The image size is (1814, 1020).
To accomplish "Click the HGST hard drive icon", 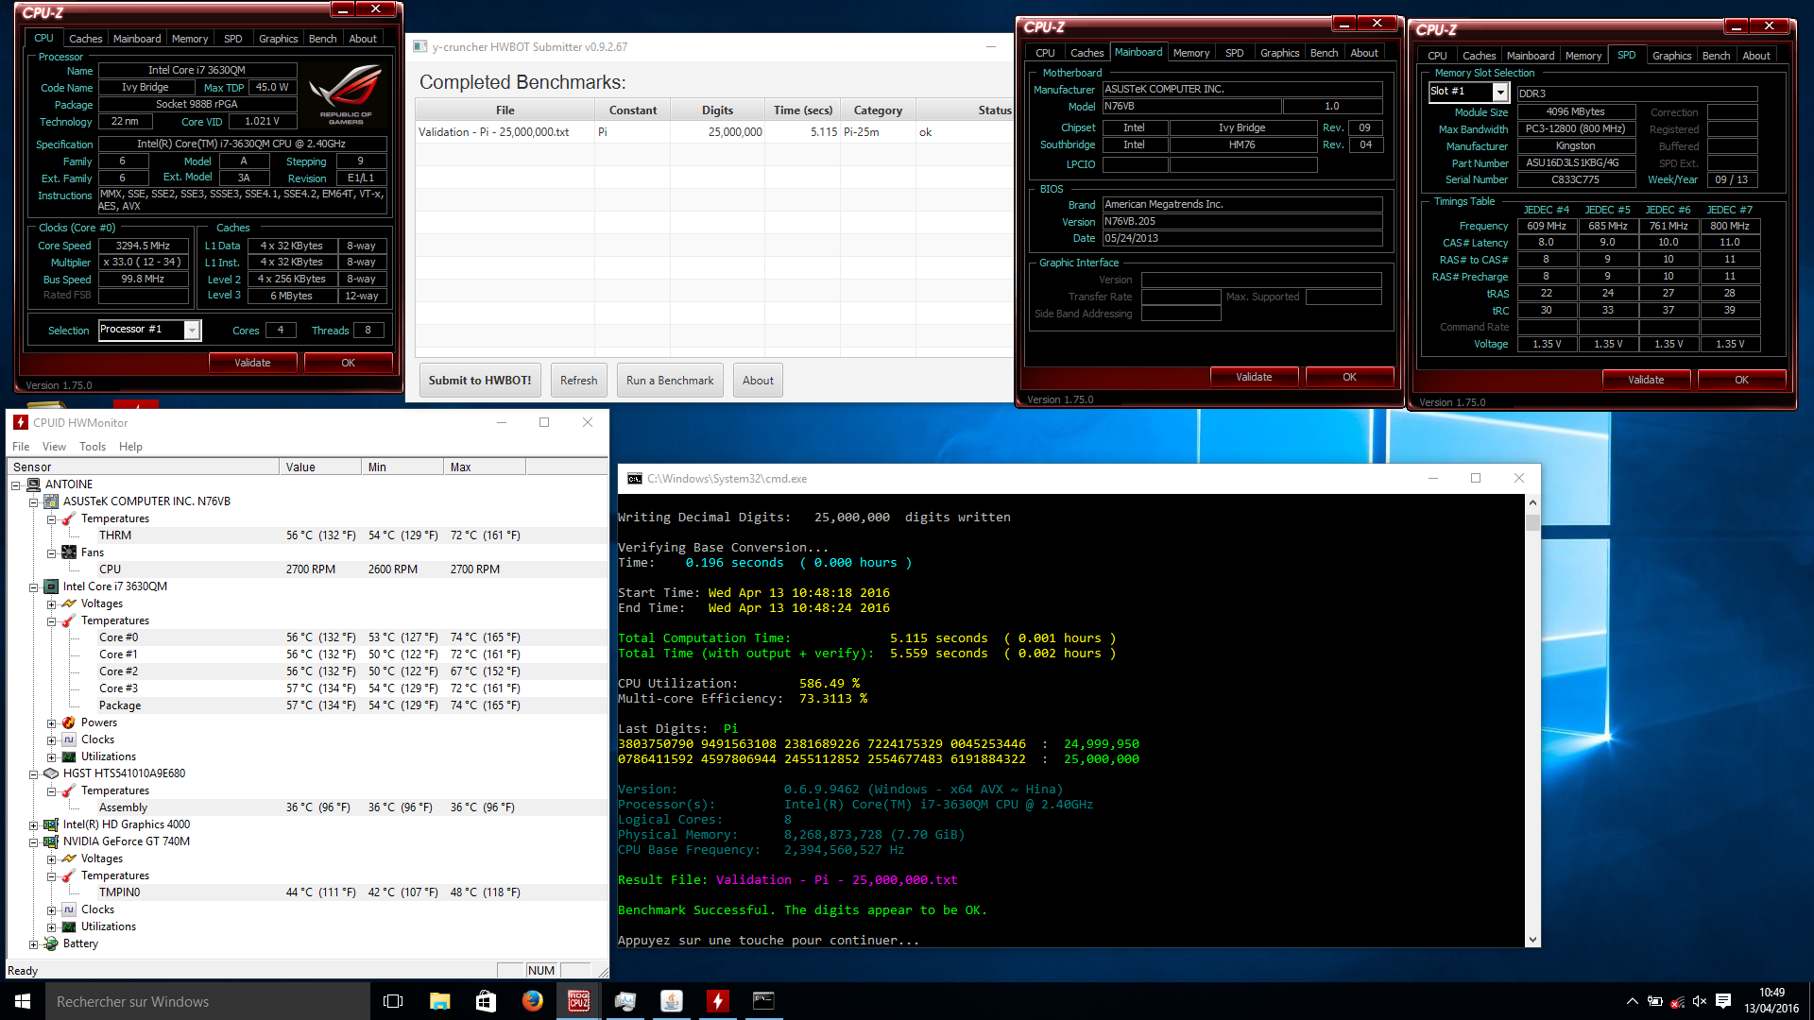I will [51, 773].
